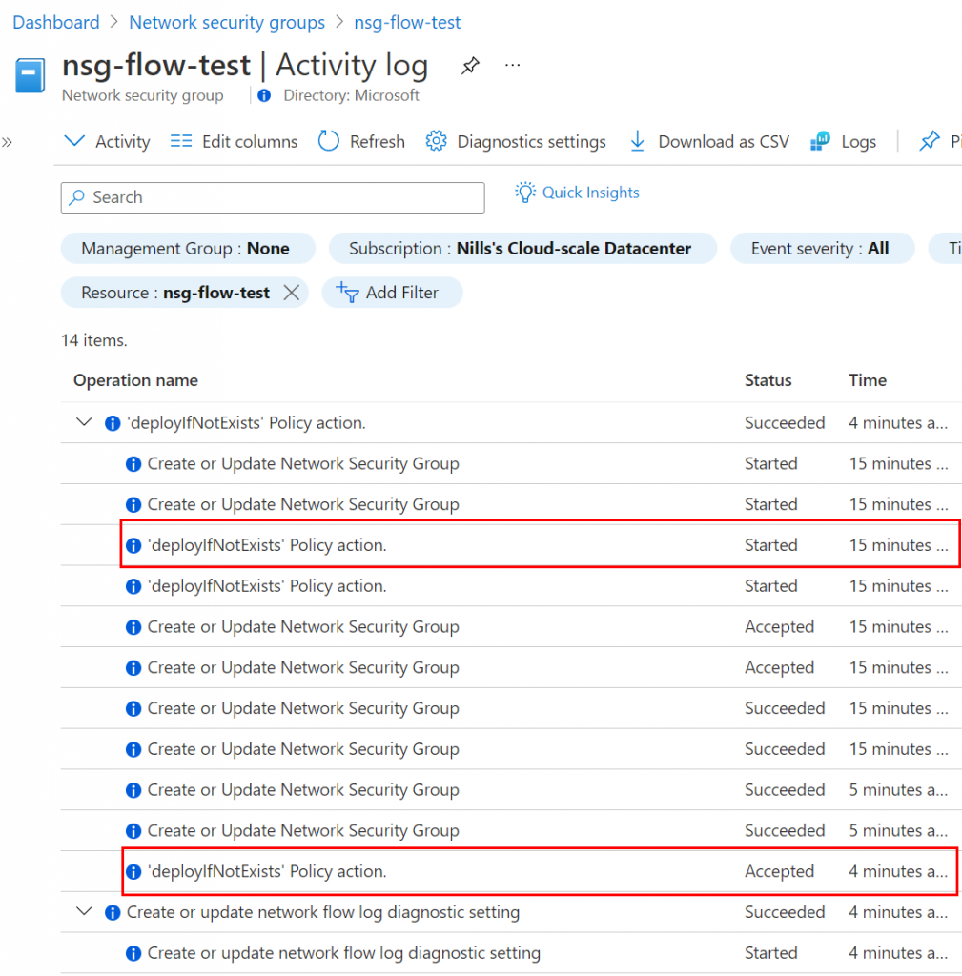Image resolution: width=962 pixels, height=976 pixels.
Task: Remove the Resource nsg-flow-test filter
Action: pyautogui.click(x=292, y=293)
